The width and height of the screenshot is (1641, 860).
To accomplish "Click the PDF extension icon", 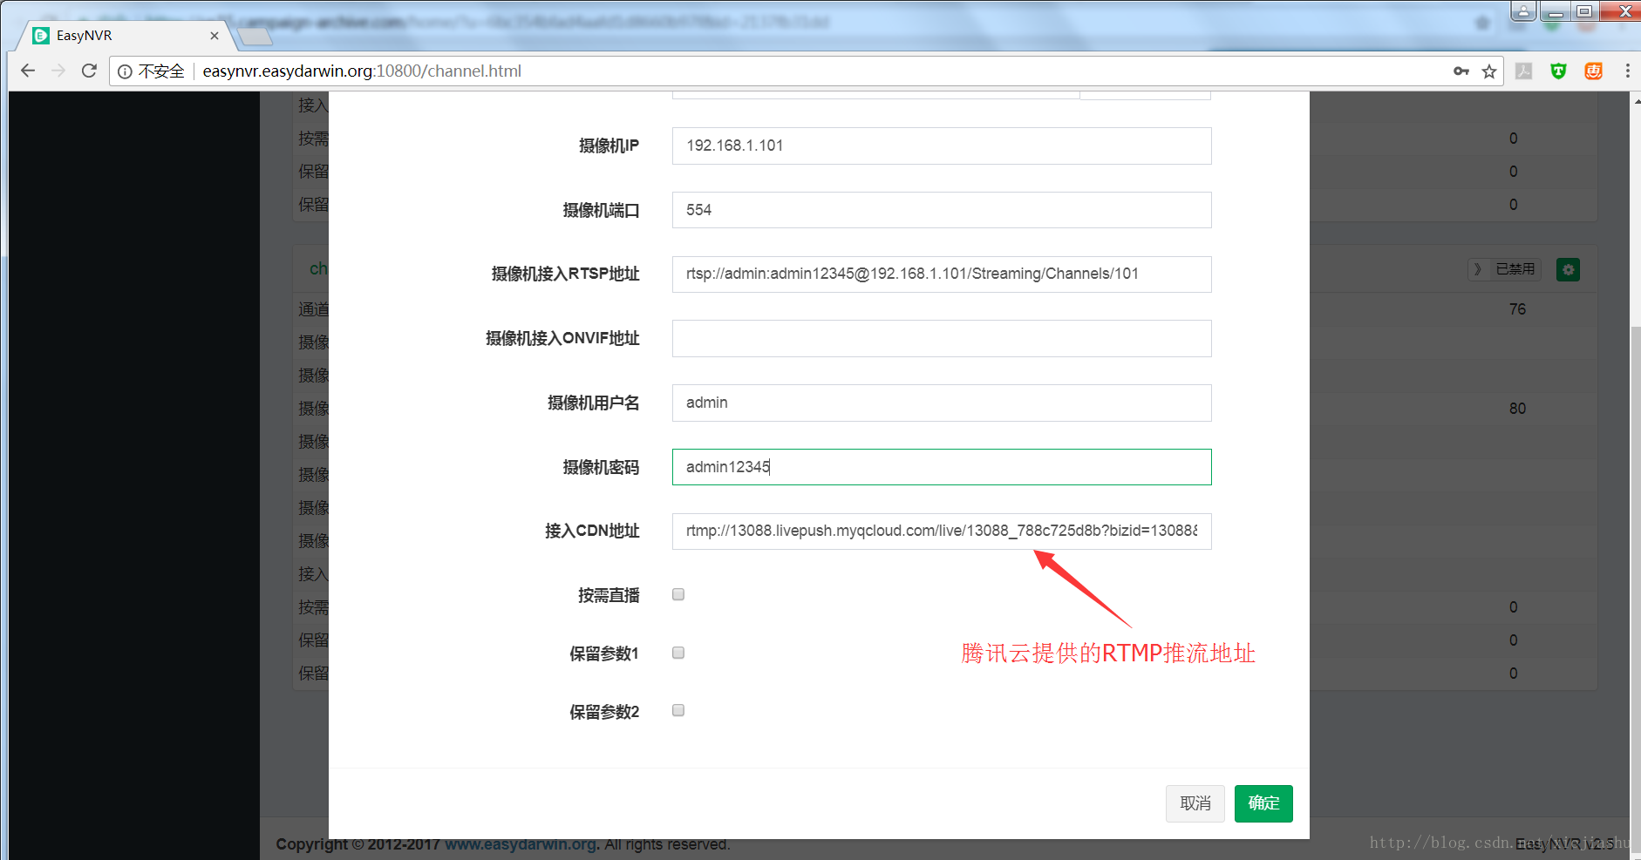I will (x=1524, y=71).
